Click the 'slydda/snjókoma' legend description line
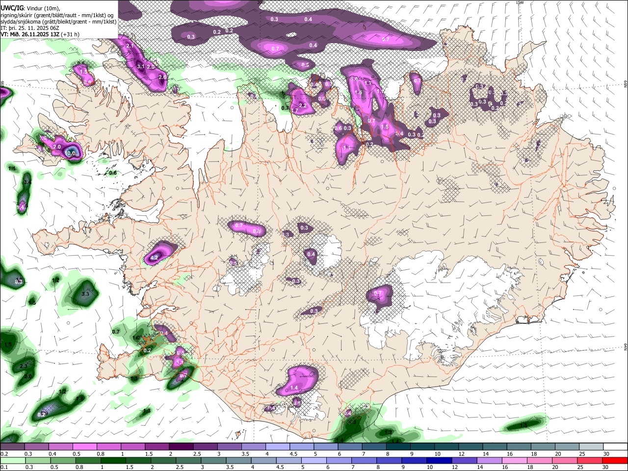The width and height of the screenshot is (628, 471). point(58,22)
